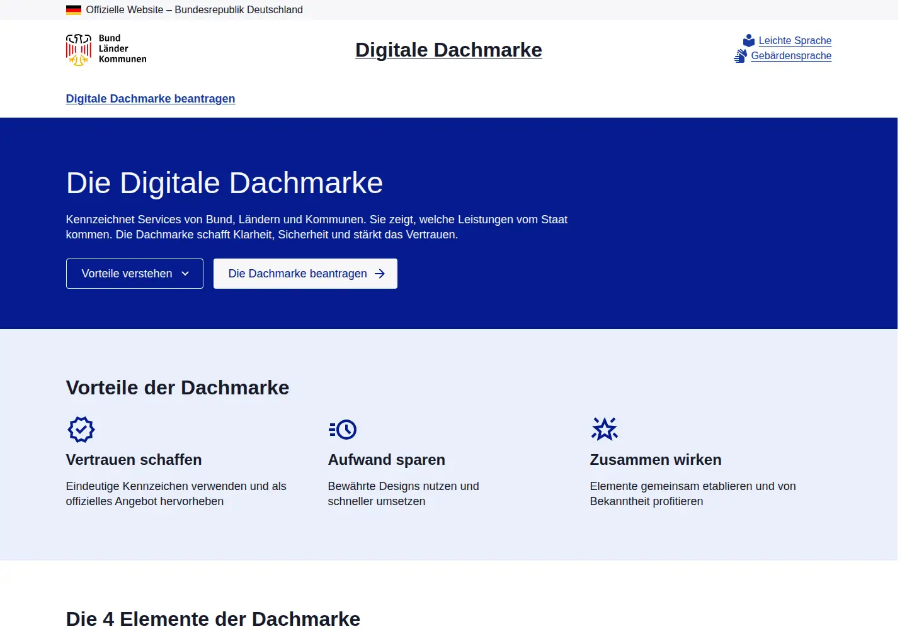Open the Gebärdensprache link
This screenshot has width=907, height=629.
791,56
